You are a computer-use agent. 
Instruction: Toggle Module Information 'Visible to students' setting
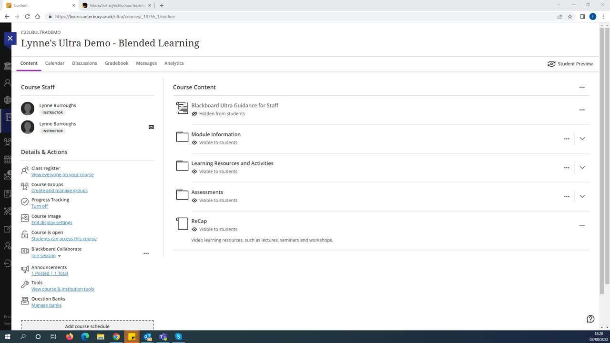point(214,143)
